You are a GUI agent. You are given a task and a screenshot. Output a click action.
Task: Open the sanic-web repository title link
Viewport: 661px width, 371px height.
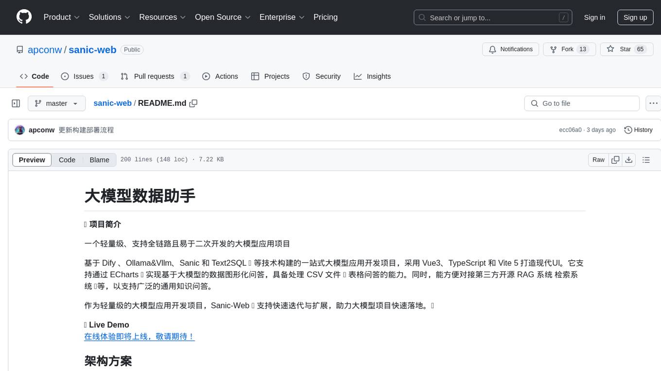click(92, 50)
